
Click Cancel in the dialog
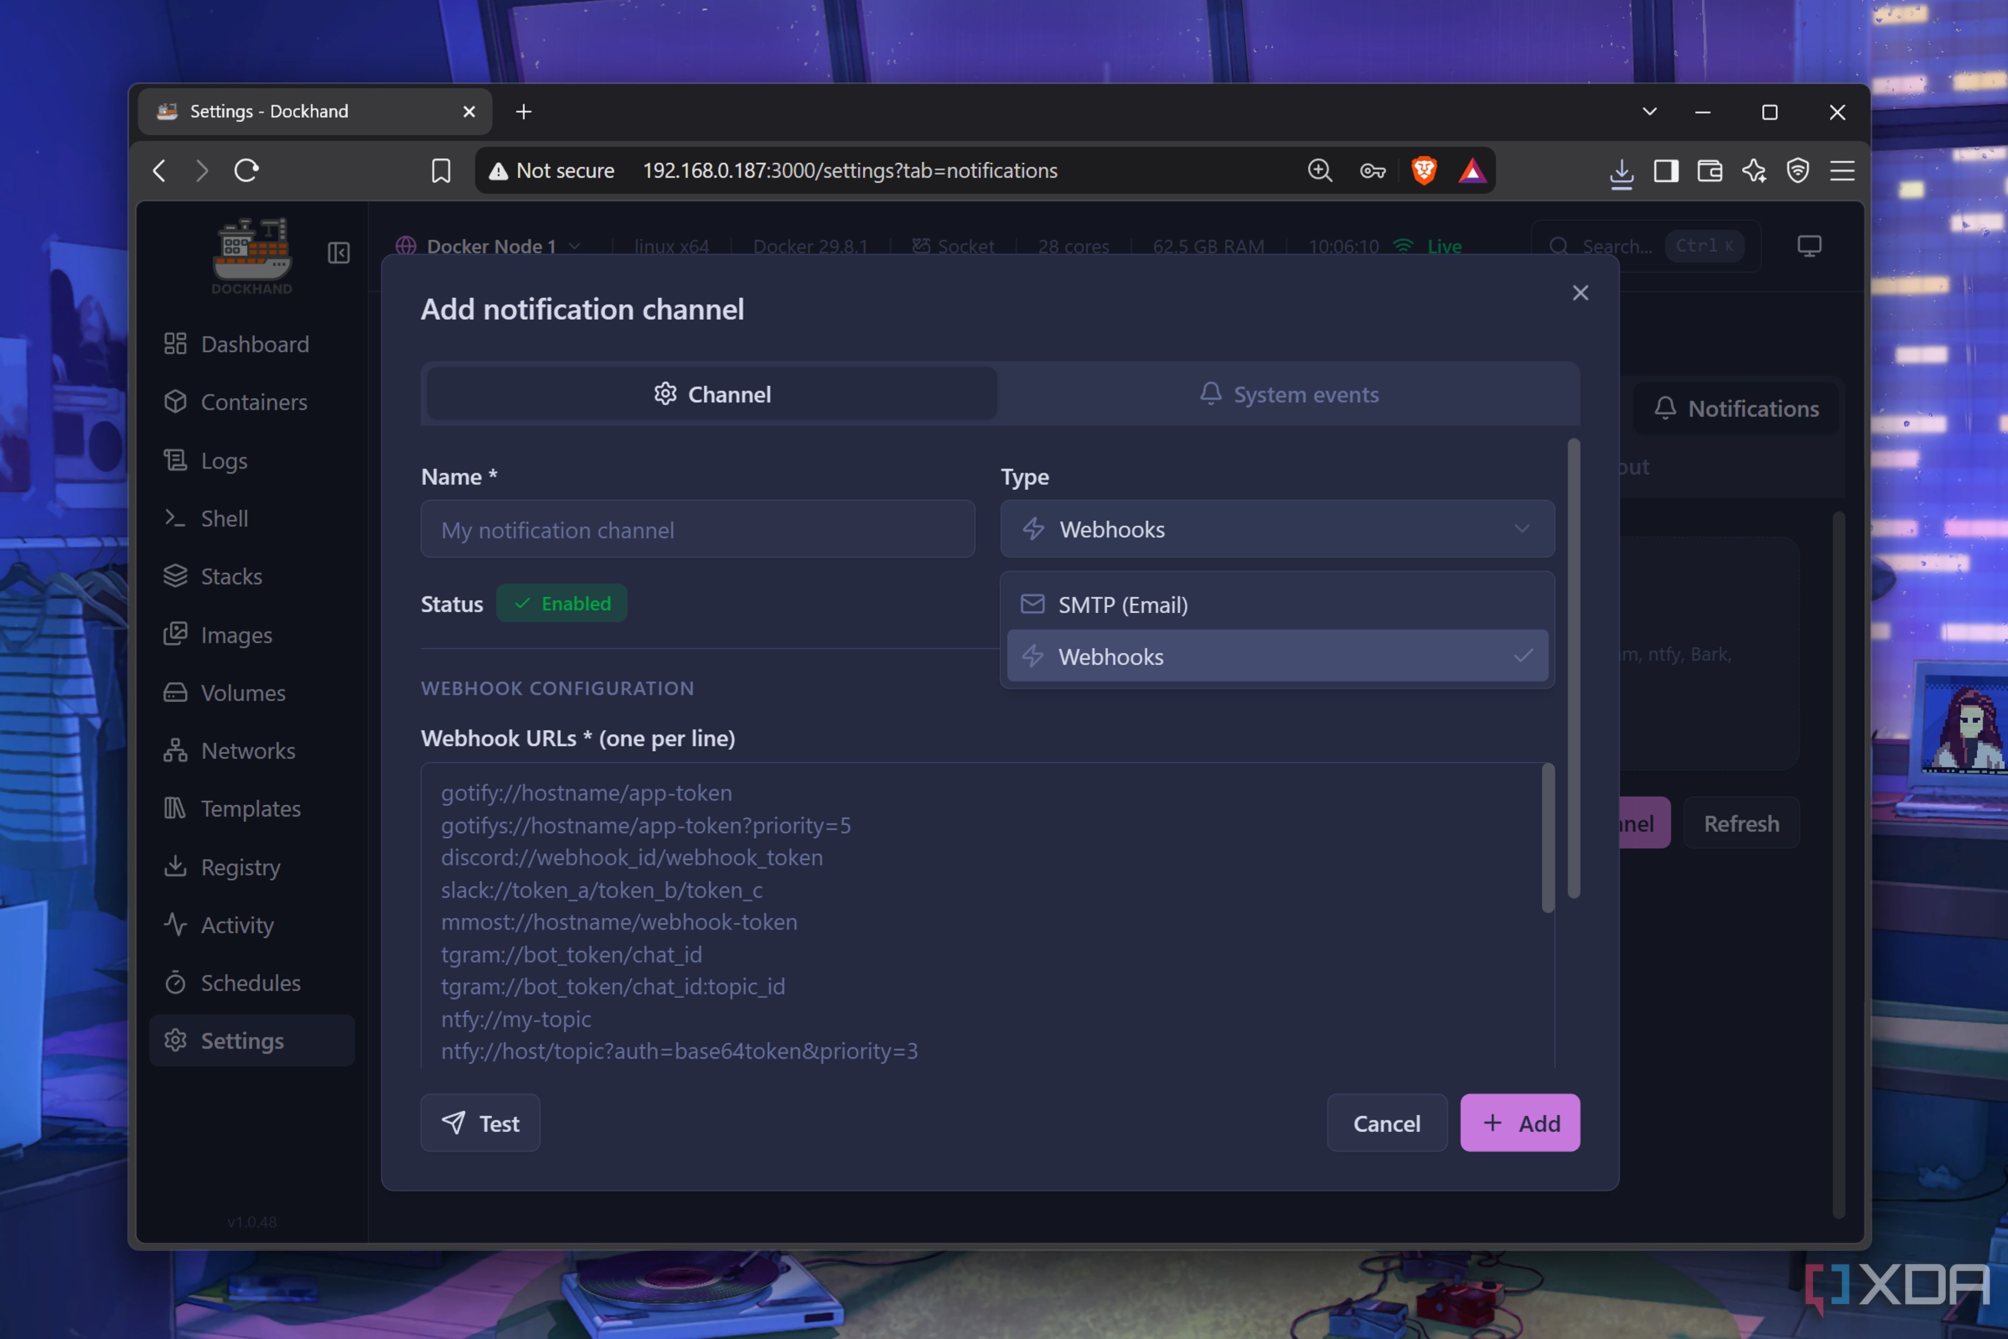click(x=1387, y=1123)
